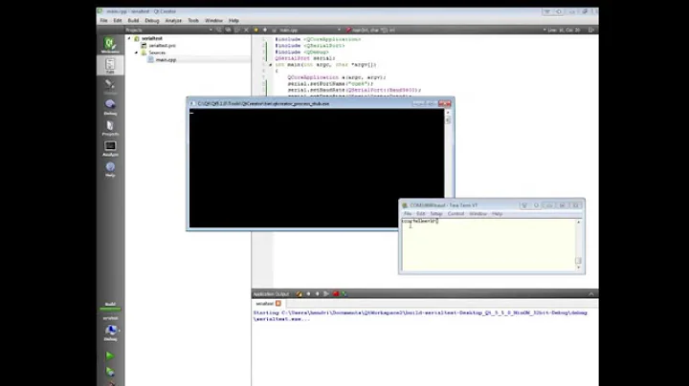Screen dimensions: 689x386
Task: Open serialtest.pro in the project tree
Action: point(162,45)
